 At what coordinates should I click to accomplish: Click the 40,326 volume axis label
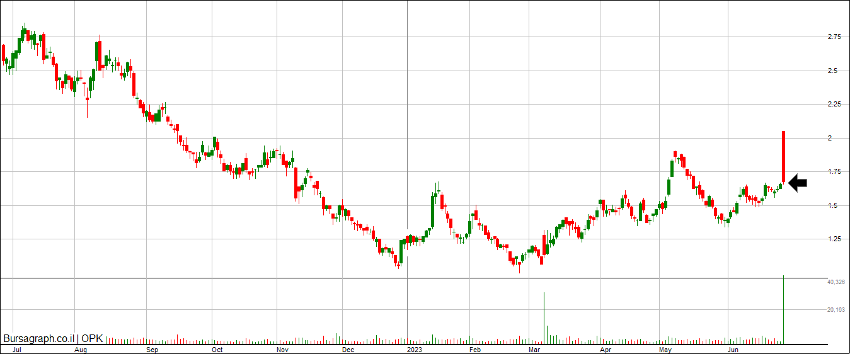coord(836,282)
